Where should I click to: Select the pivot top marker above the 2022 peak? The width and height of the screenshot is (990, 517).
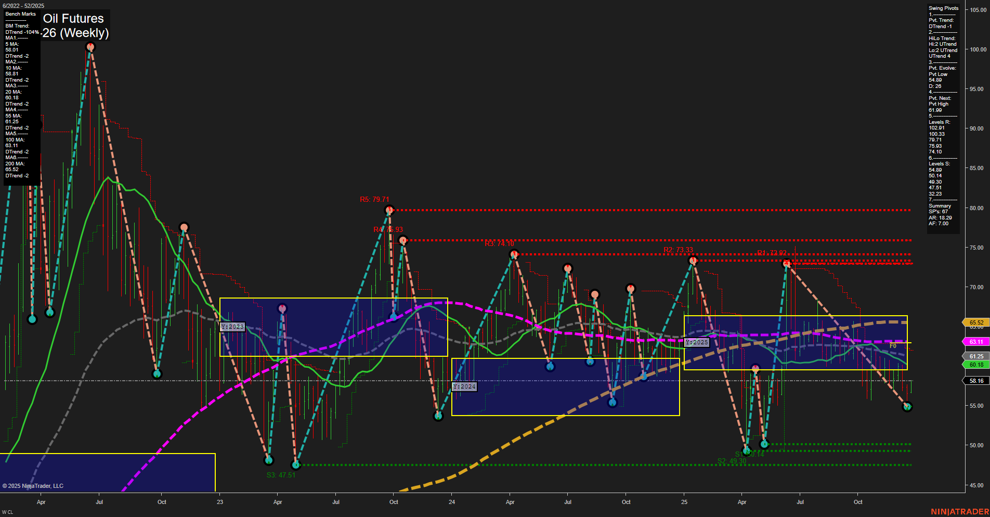90,47
